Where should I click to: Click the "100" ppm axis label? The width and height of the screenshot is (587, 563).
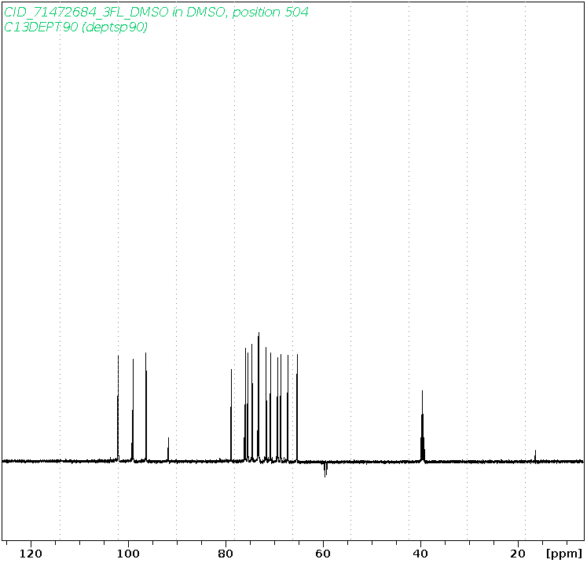coord(128,554)
